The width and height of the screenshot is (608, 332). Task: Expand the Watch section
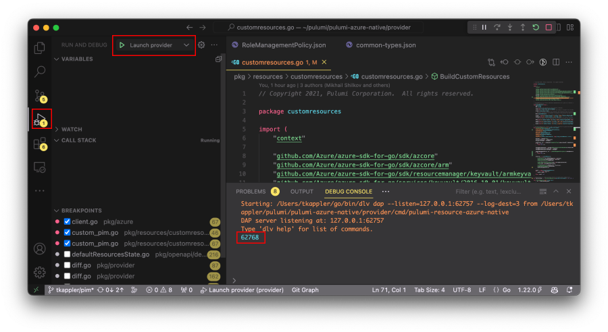coord(72,129)
